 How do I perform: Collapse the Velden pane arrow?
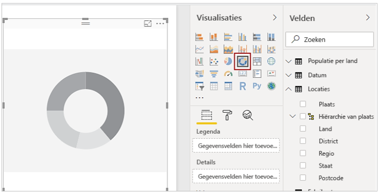click(x=367, y=17)
